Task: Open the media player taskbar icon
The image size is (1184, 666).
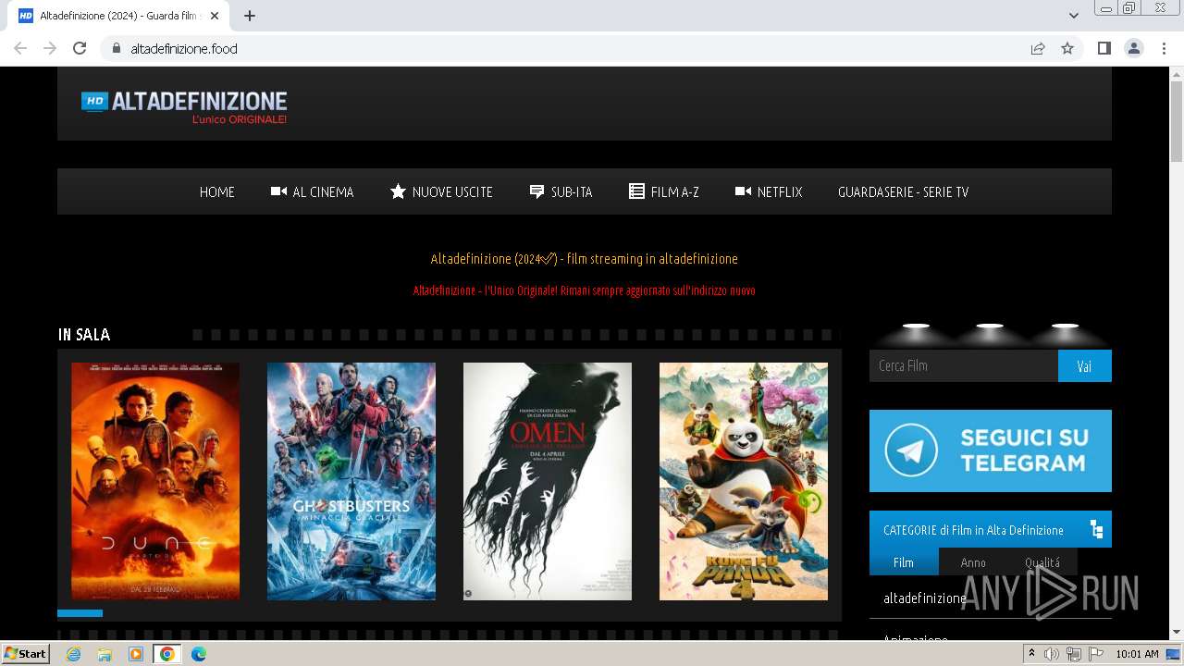Action: pyautogui.click(x=136, y=654)
